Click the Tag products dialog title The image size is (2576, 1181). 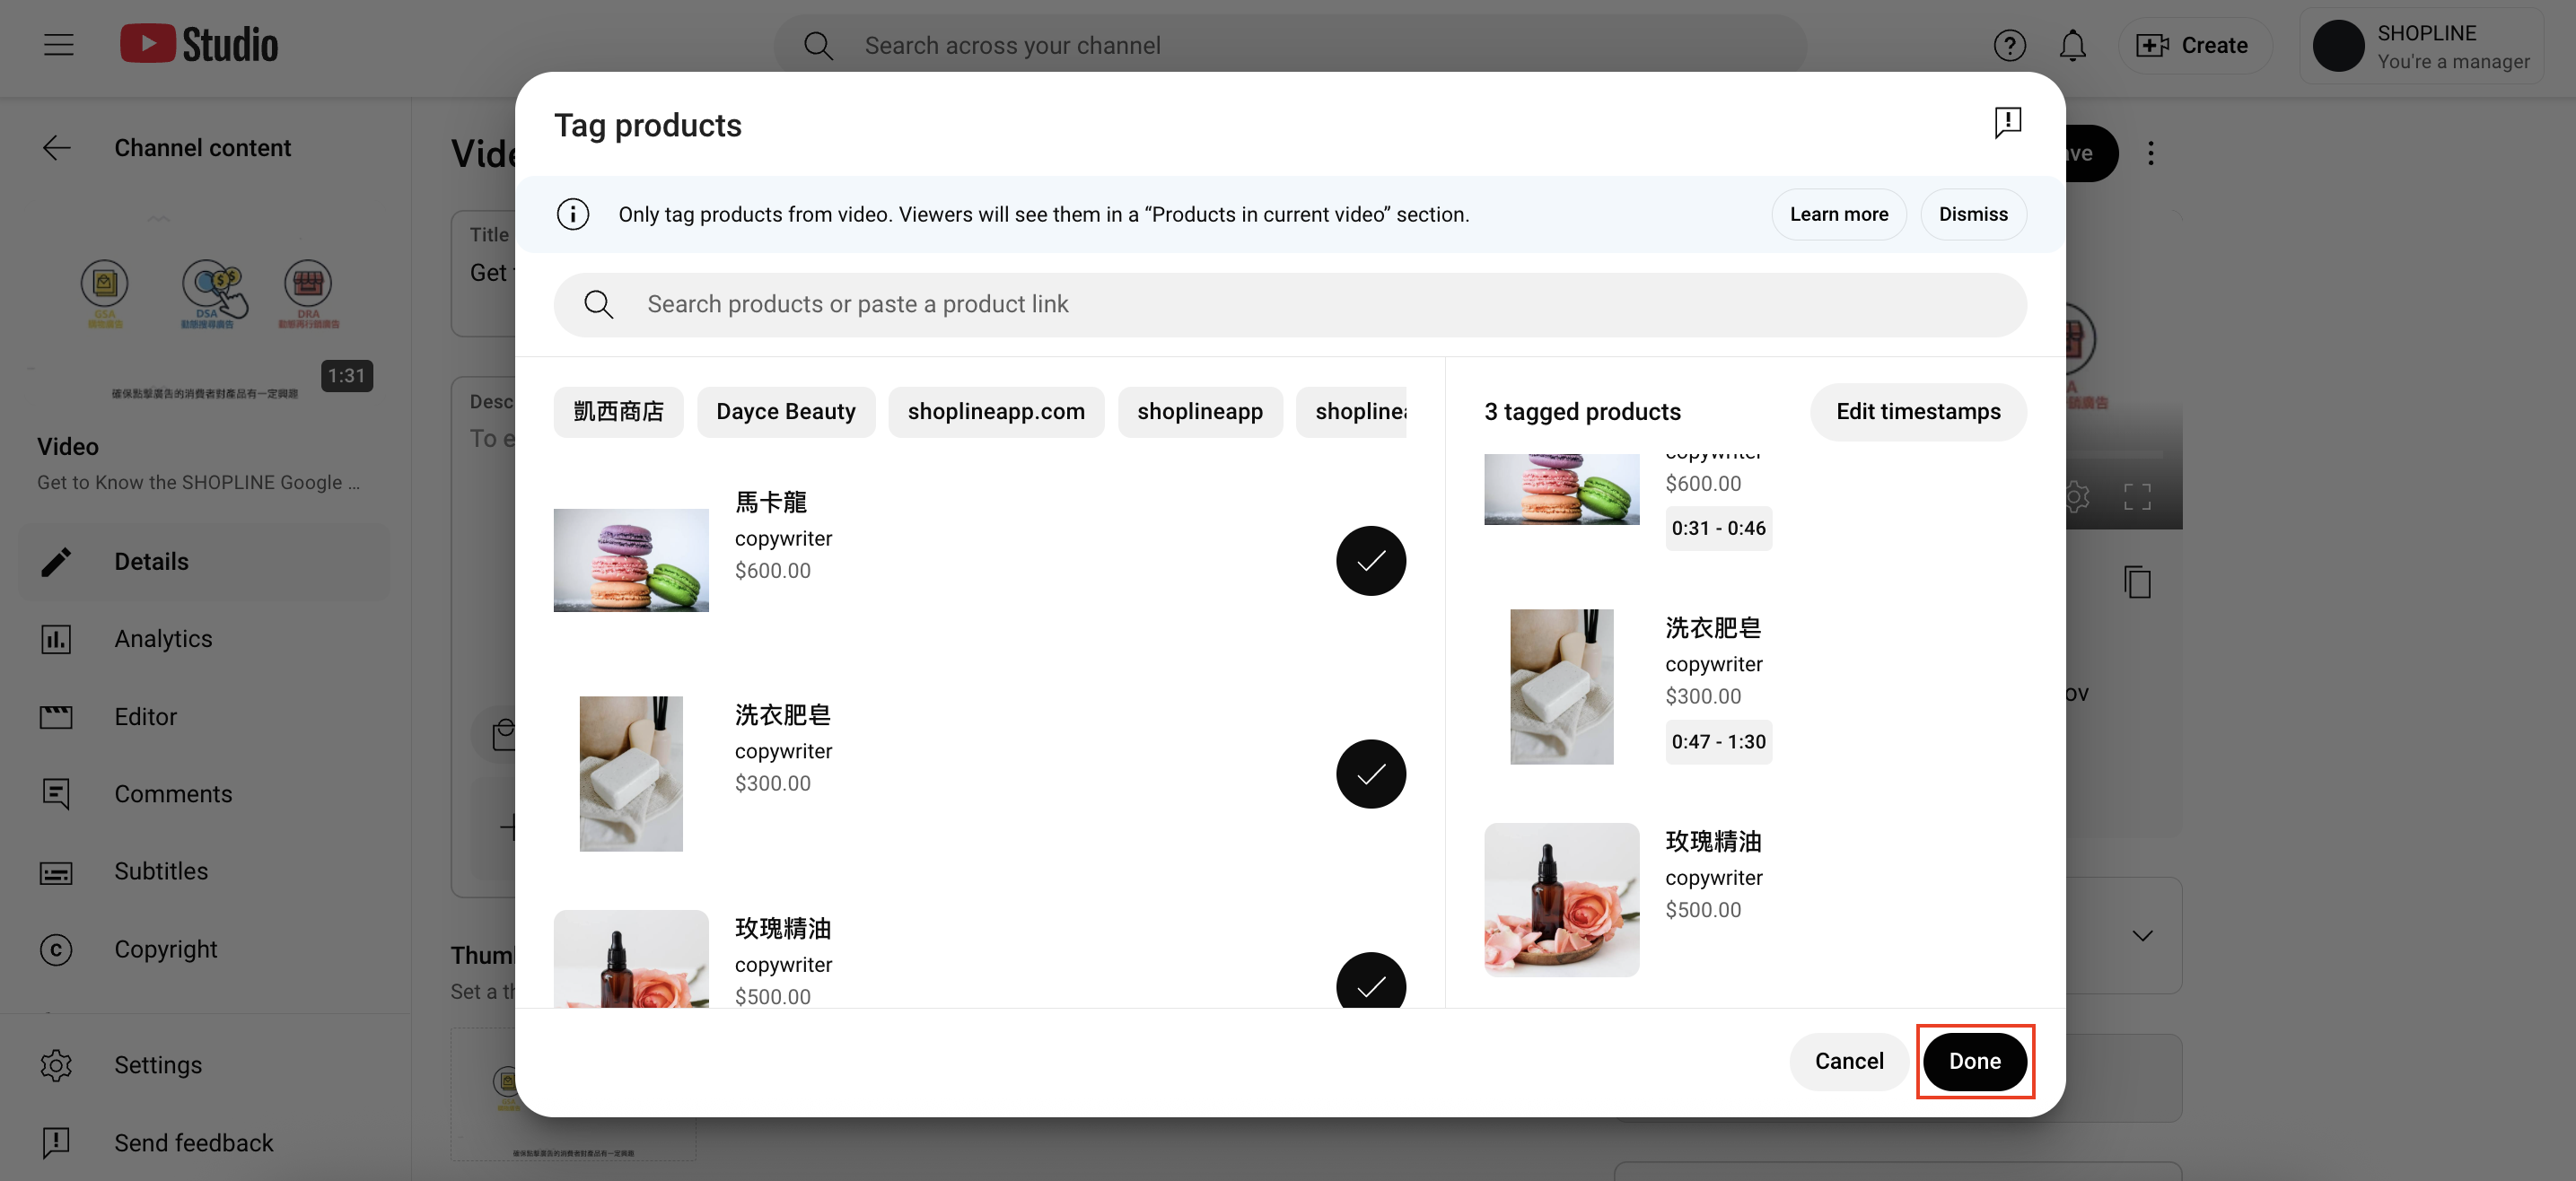pyautogui.click(x=648, y=125)
